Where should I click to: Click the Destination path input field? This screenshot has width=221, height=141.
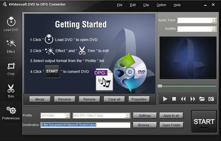[86, 125]
